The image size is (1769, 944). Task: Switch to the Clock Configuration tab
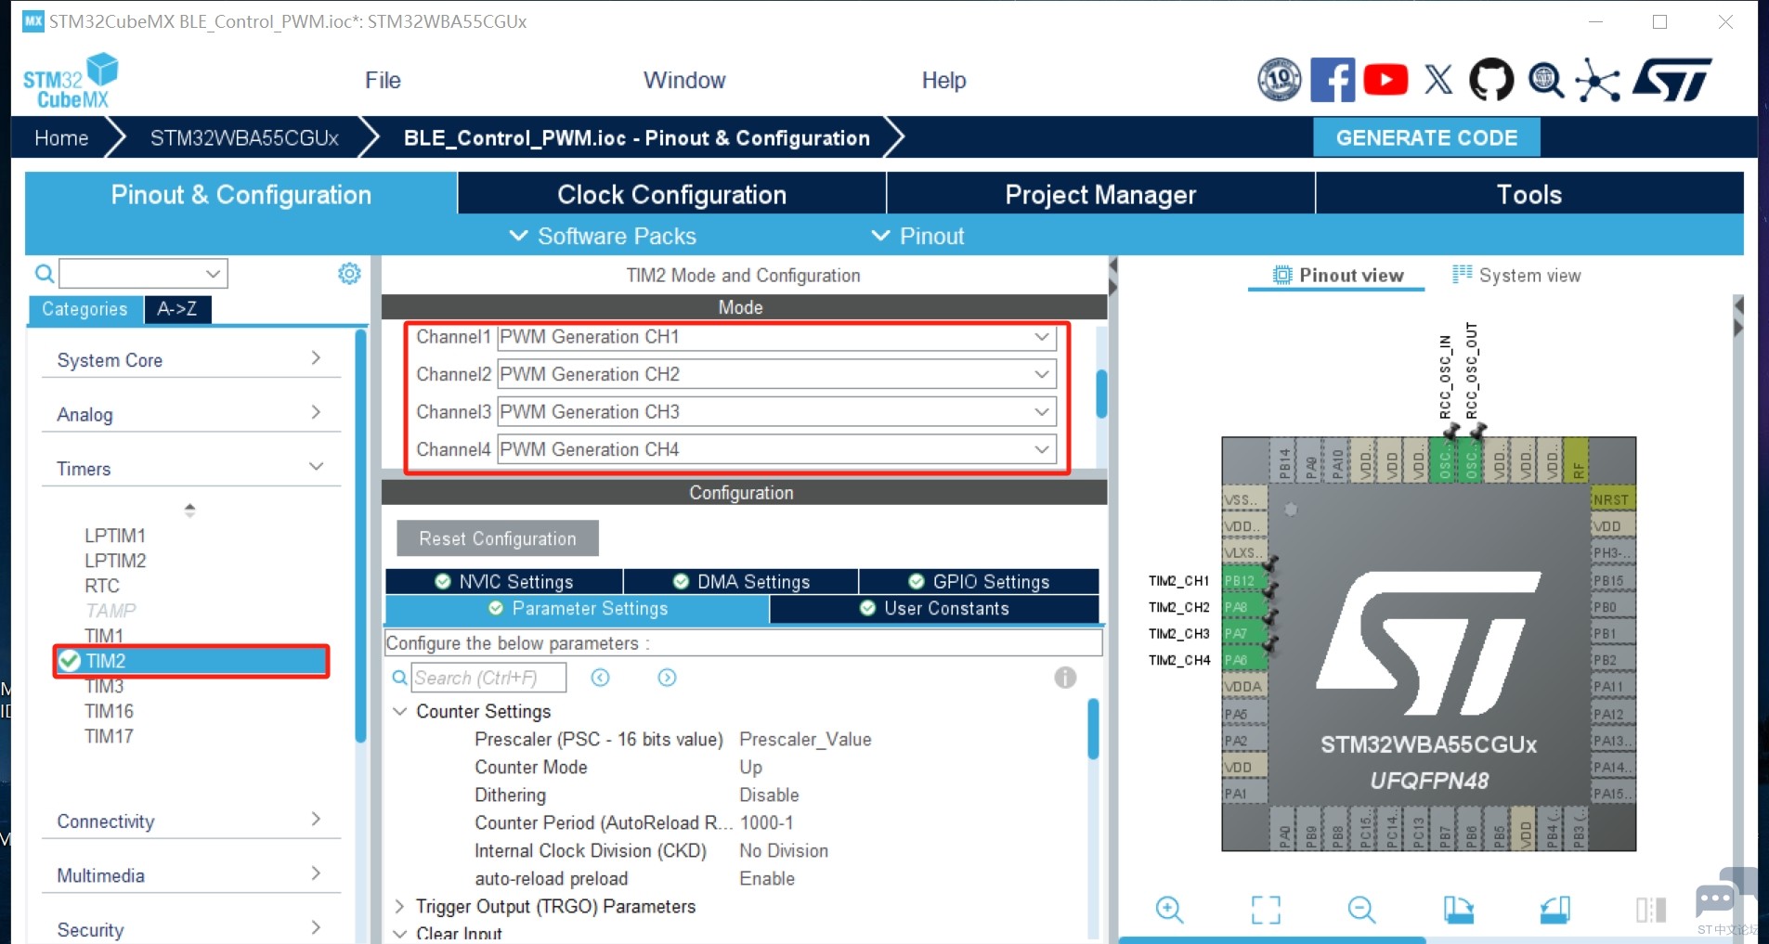[x=672, y=194]
